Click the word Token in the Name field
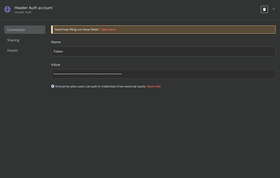Screen dimensions: 280x178 tap(58, 51)
